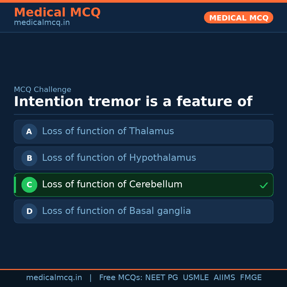Click the letter A circle icon
Viewport: 287px width, 287px height.
click(29, 132)
